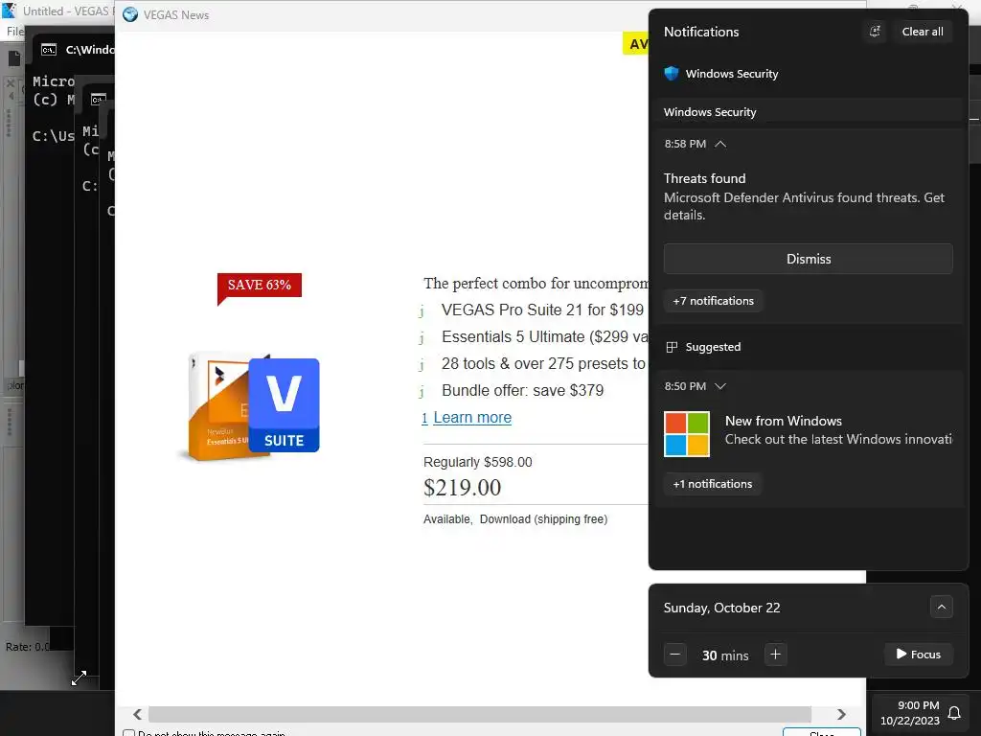Clear all notifications
Image resolution: width=981 pixels, height=736 pixels.
923,32
